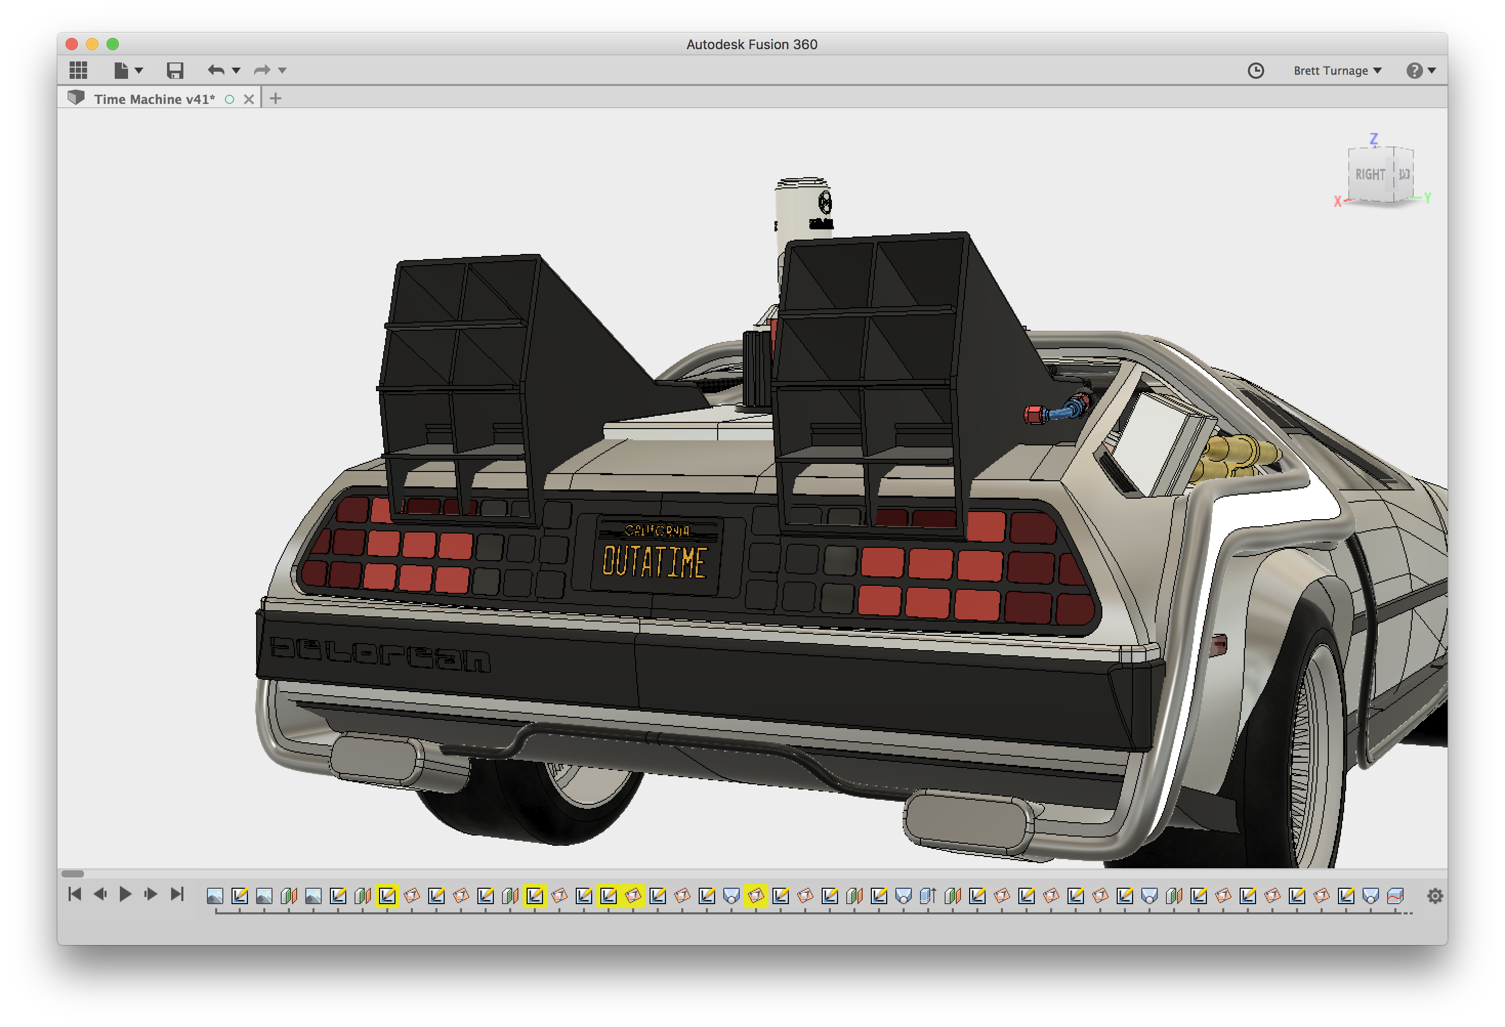The height and width of the screenshot is (1027, 1505).
Task: Select the press-pull feature with upward arrow
Action: pyautogui.click(x=928, y=895)
